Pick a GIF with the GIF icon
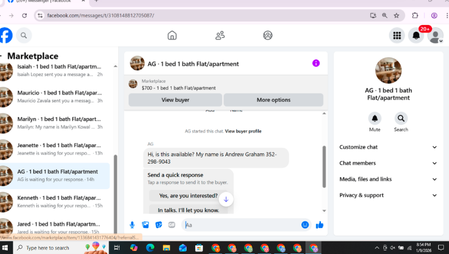The height and width of the screenshot is (254, 449). point(172,225)
